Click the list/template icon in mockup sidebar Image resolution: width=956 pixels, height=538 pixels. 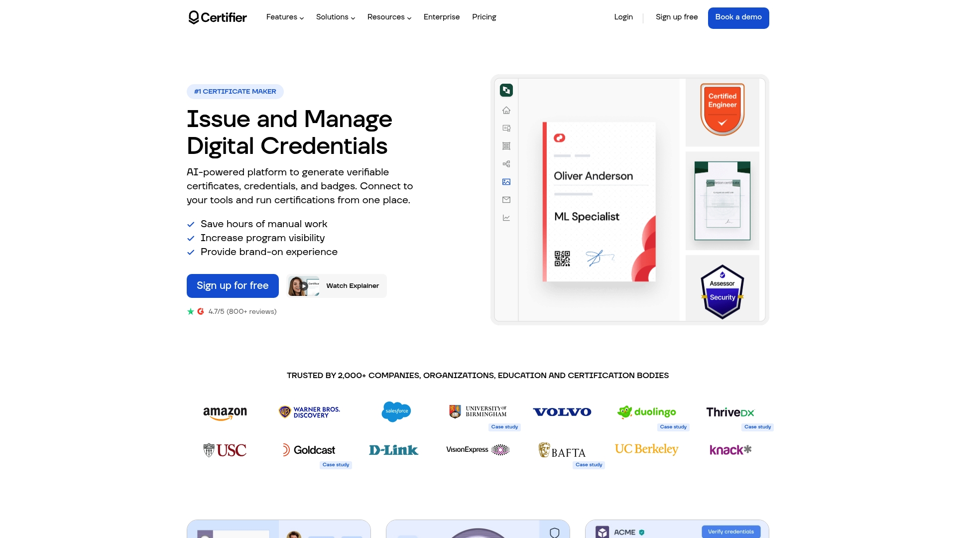(x=506, y=146)
